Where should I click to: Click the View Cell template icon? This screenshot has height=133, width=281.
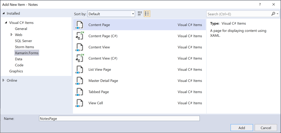point(79,103)
